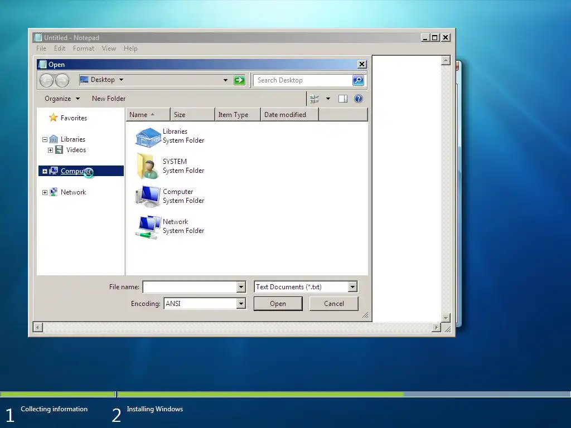The image size is (571, 428).
Task: Open the address bar history dropdown
Action: (225, 80)
